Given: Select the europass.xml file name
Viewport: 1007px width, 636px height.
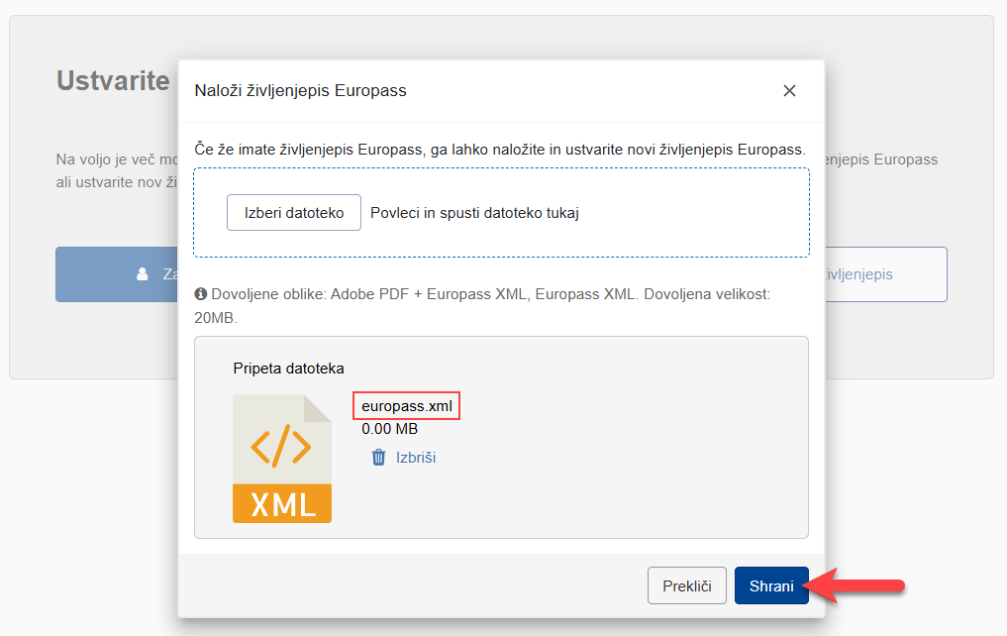Looking at the screenshot, I should [x=407, y=406].
